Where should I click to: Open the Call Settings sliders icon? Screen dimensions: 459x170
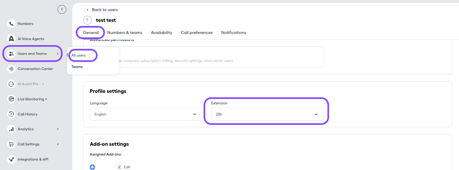tap(11, 144)
